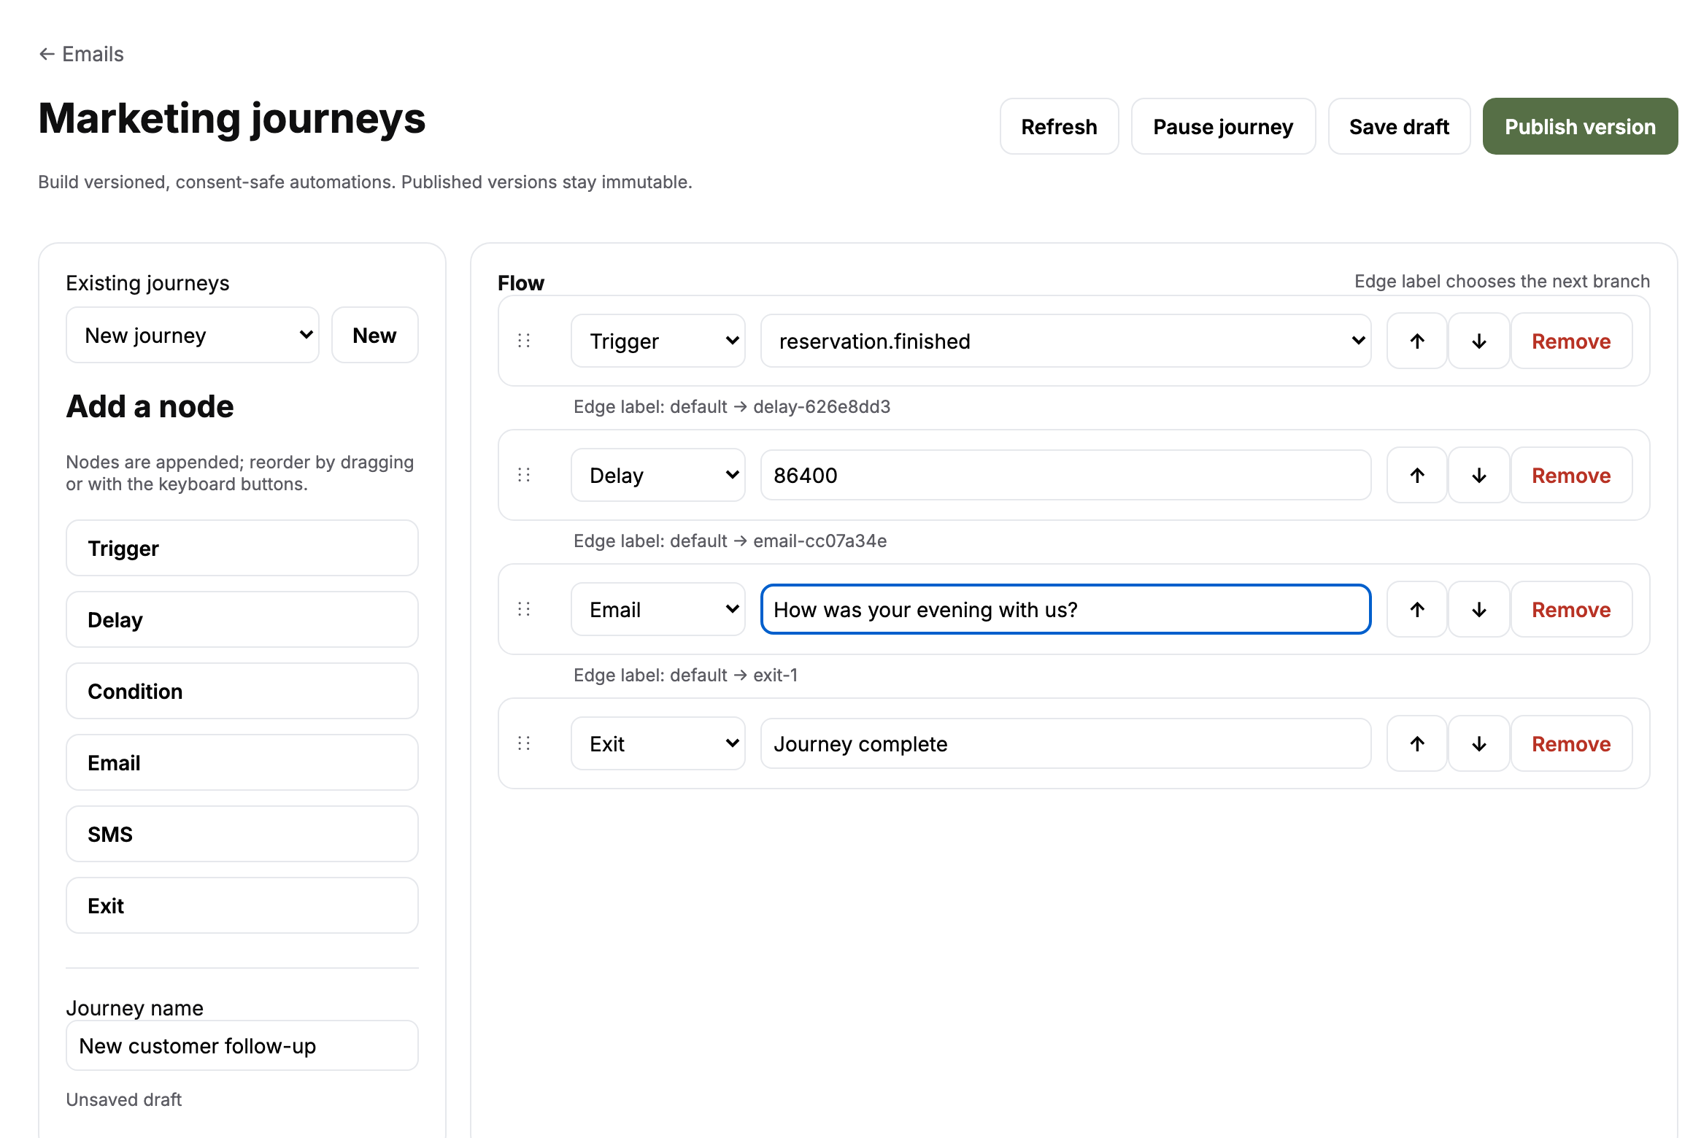Add an Exit node
The height and width of the screenshot is (1138, 1693).
(x=242, y=905)
